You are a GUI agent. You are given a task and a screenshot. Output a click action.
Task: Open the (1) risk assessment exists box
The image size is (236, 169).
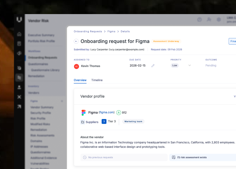203,157
